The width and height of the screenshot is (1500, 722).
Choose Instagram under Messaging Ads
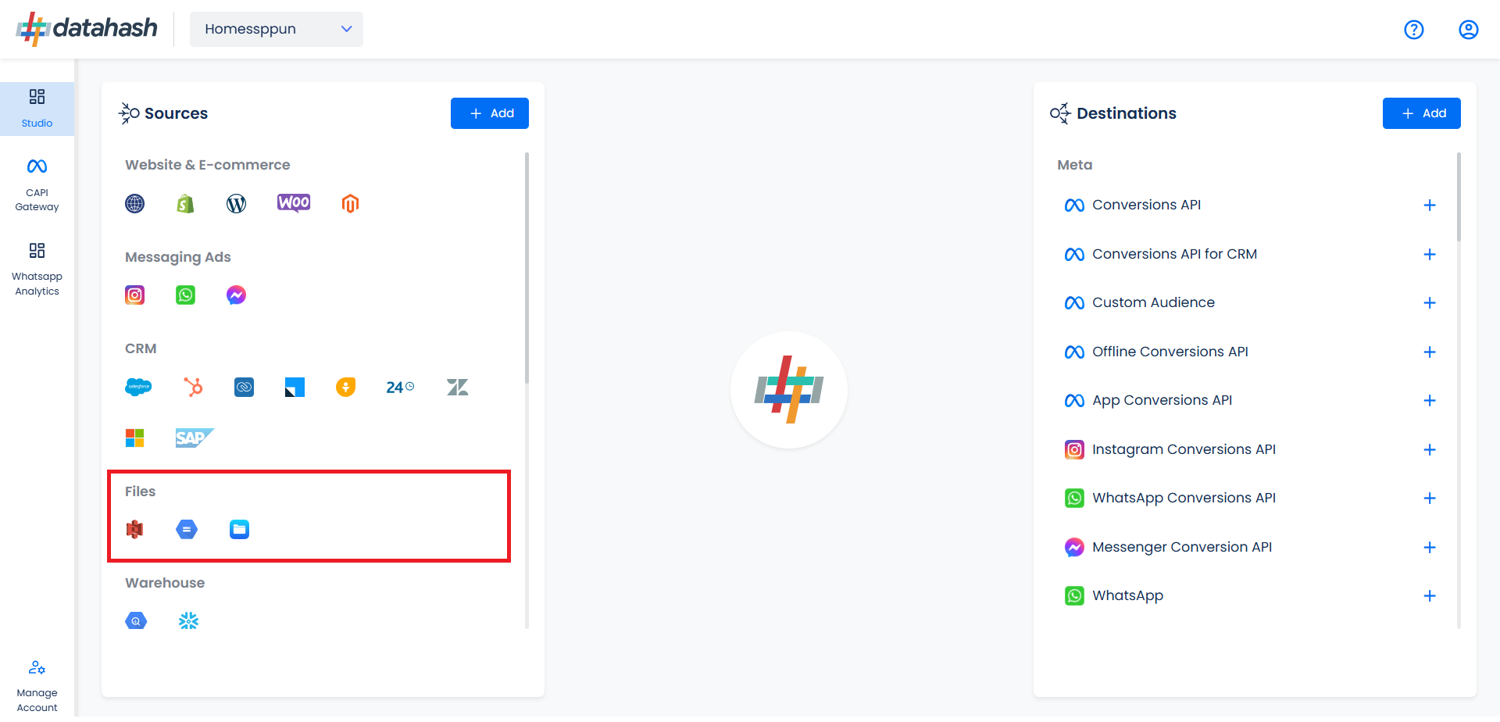135,295
